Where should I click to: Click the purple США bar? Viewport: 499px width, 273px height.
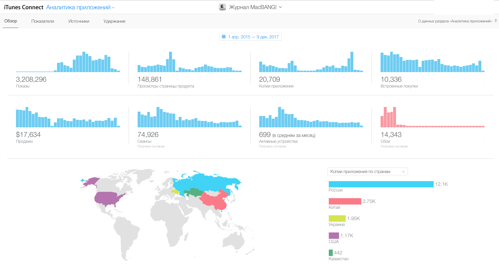point(334,235)
